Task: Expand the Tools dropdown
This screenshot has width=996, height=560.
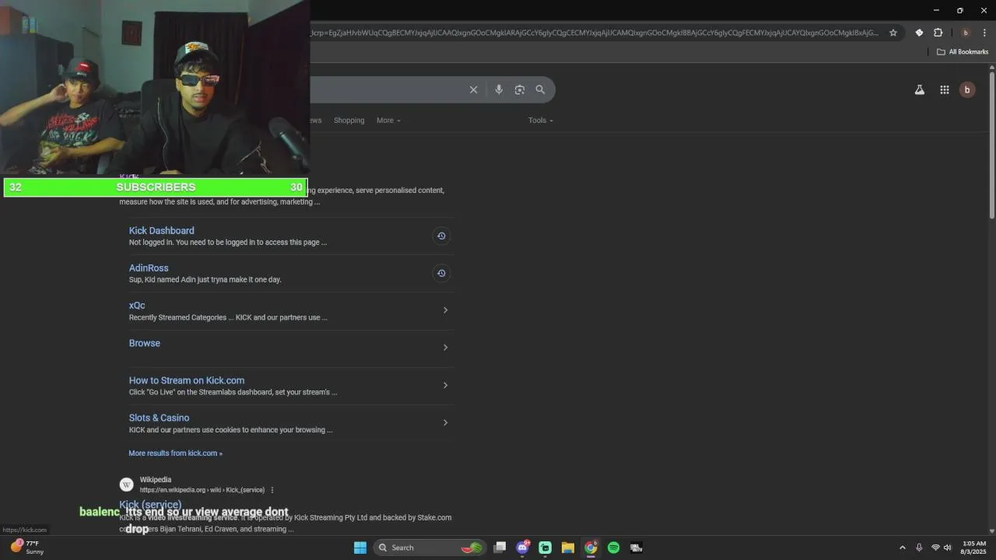Action: (541, 121)
